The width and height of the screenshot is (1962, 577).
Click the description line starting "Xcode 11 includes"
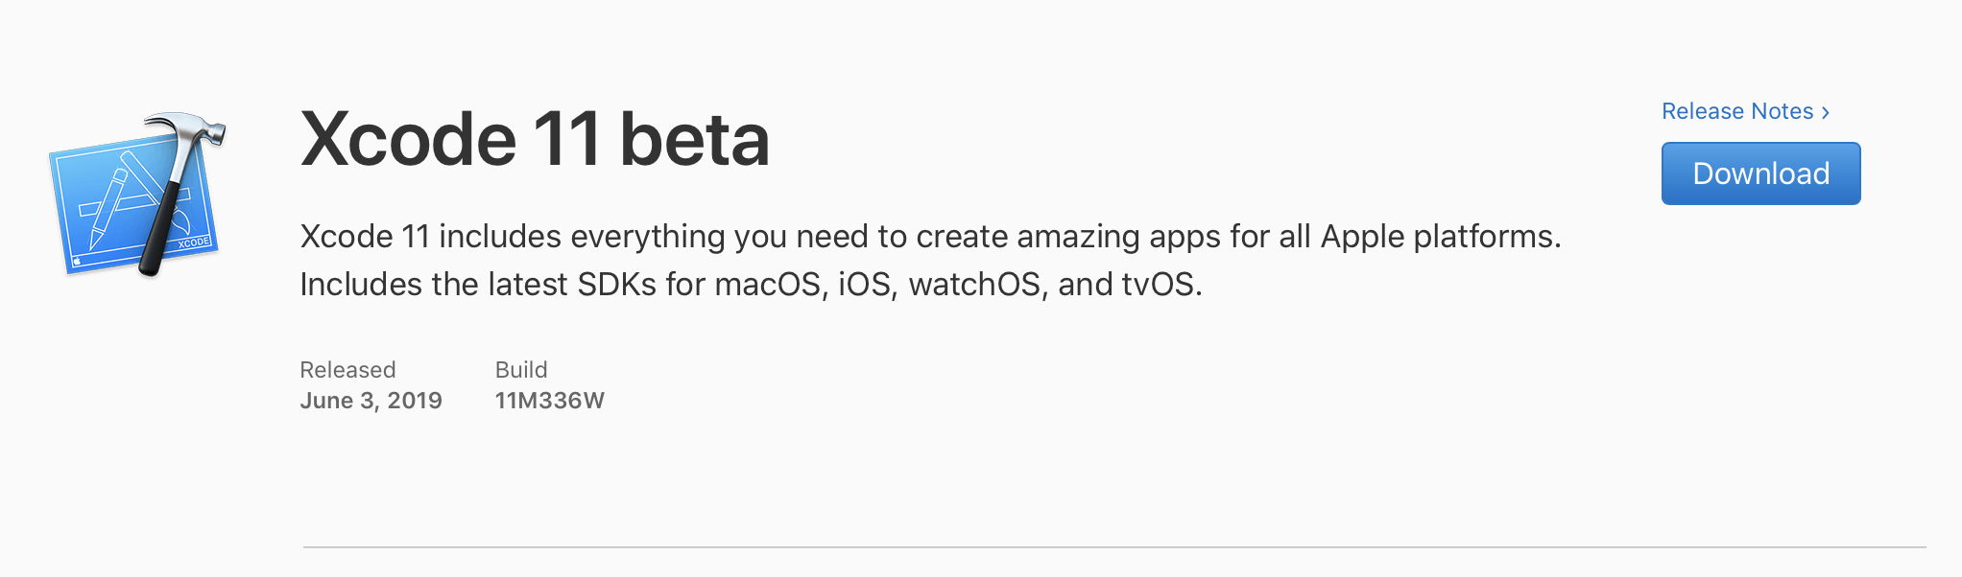coord(929,237)
